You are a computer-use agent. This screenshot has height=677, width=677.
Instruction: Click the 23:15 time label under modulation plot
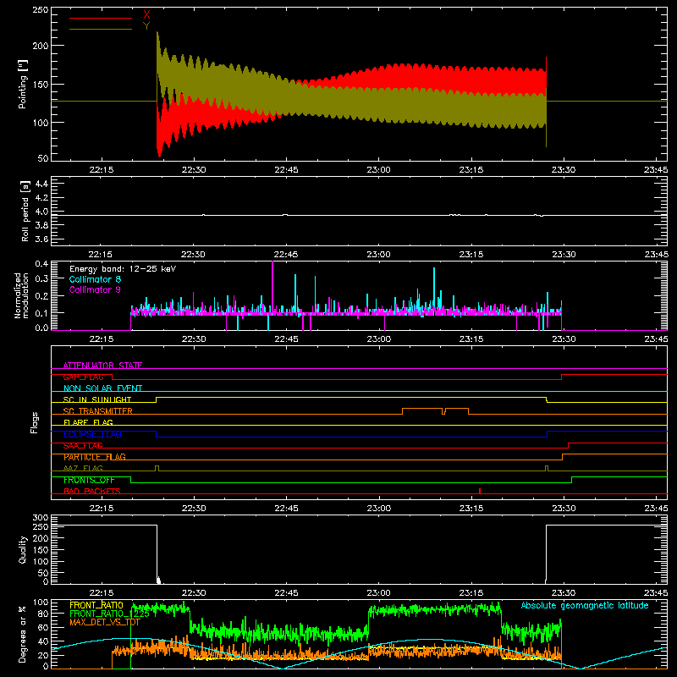click(471, 339)
